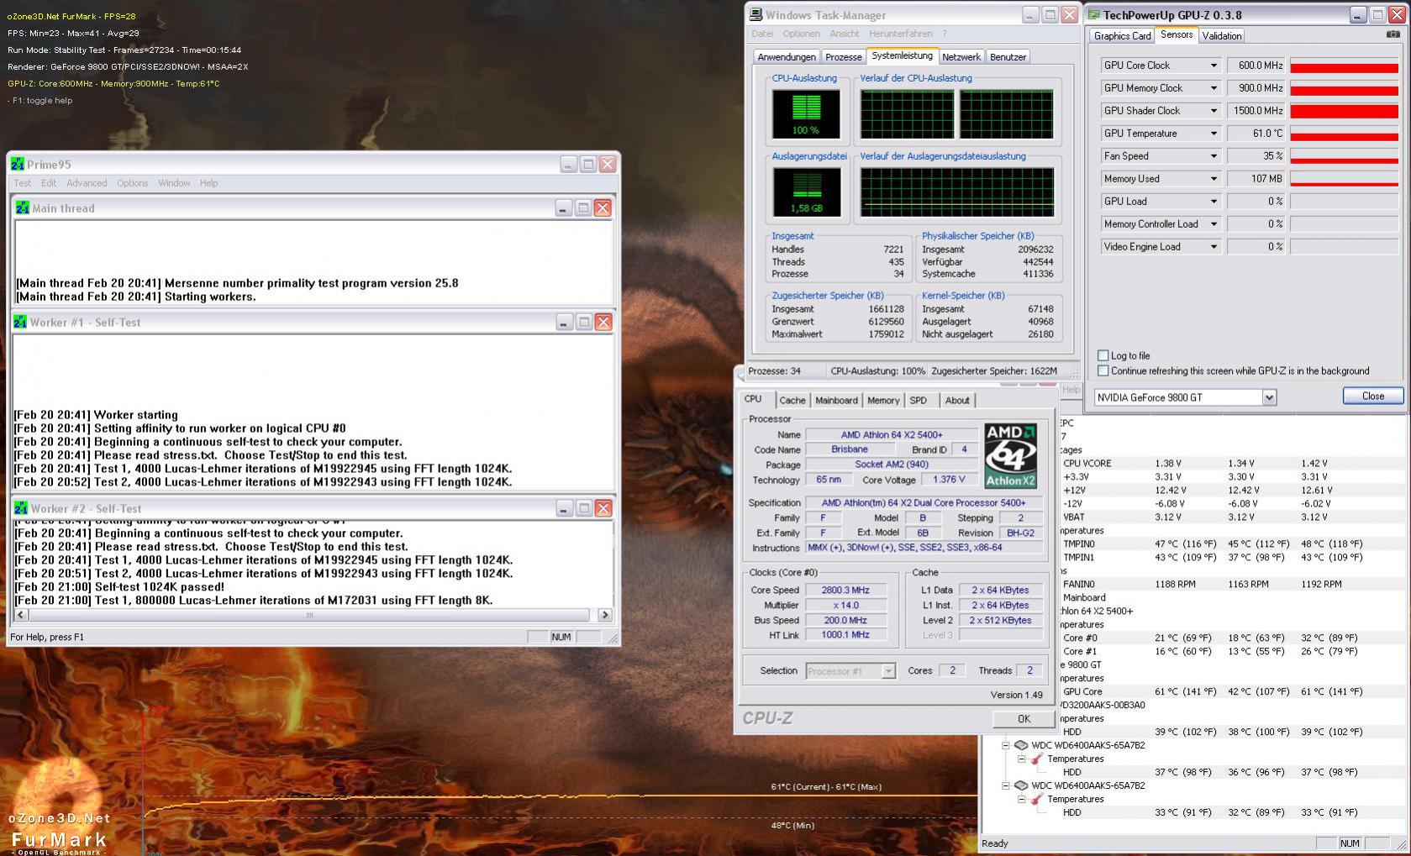Enable the Log to file checkbox
This screenshot has width=1411, height=856.
(x=1103, y=355)
